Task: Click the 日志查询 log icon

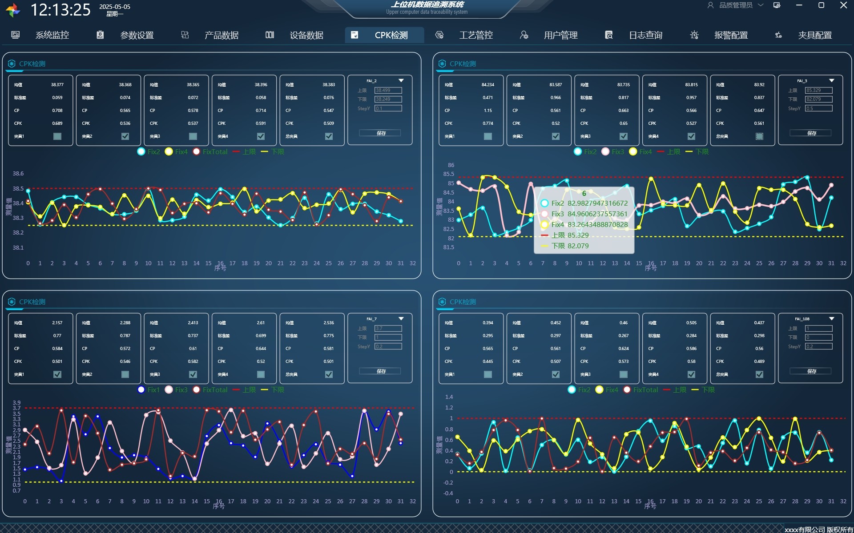Action: (x=609, y=35)
